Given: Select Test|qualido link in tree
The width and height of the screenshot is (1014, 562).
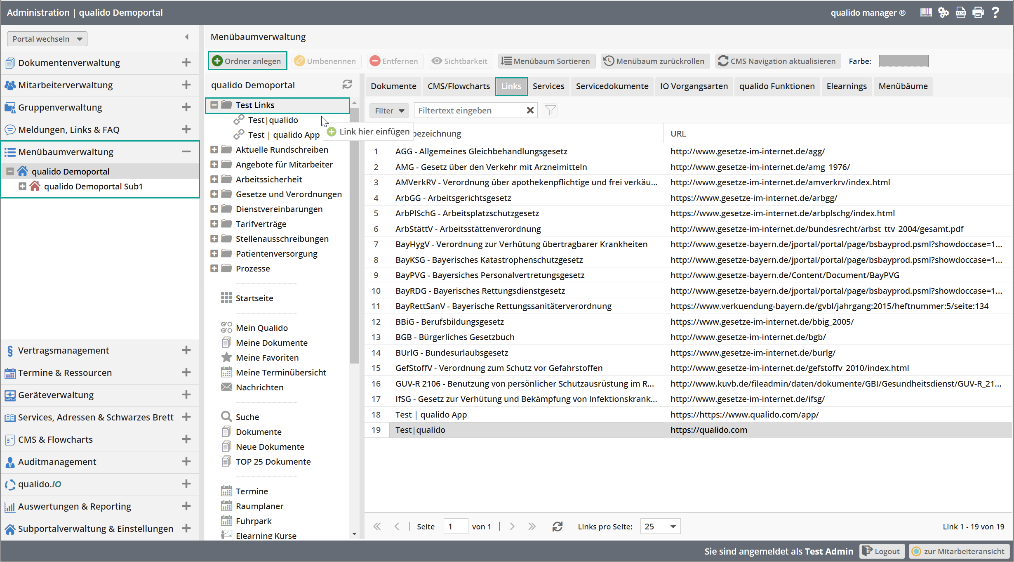Looking at the screenshot, I should (x=266, y=120).
